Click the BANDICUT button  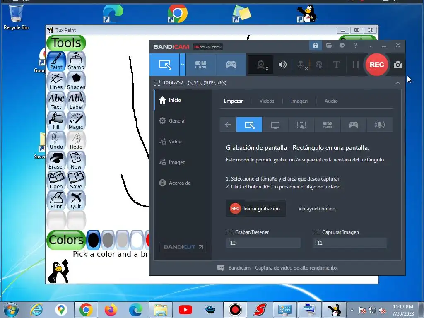(183, 247)
